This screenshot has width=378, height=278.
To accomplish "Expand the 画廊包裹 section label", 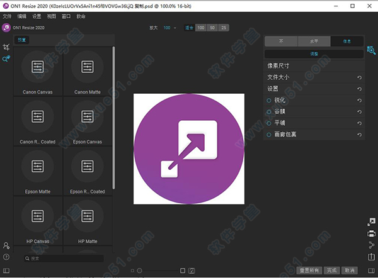I will point(285,135).
